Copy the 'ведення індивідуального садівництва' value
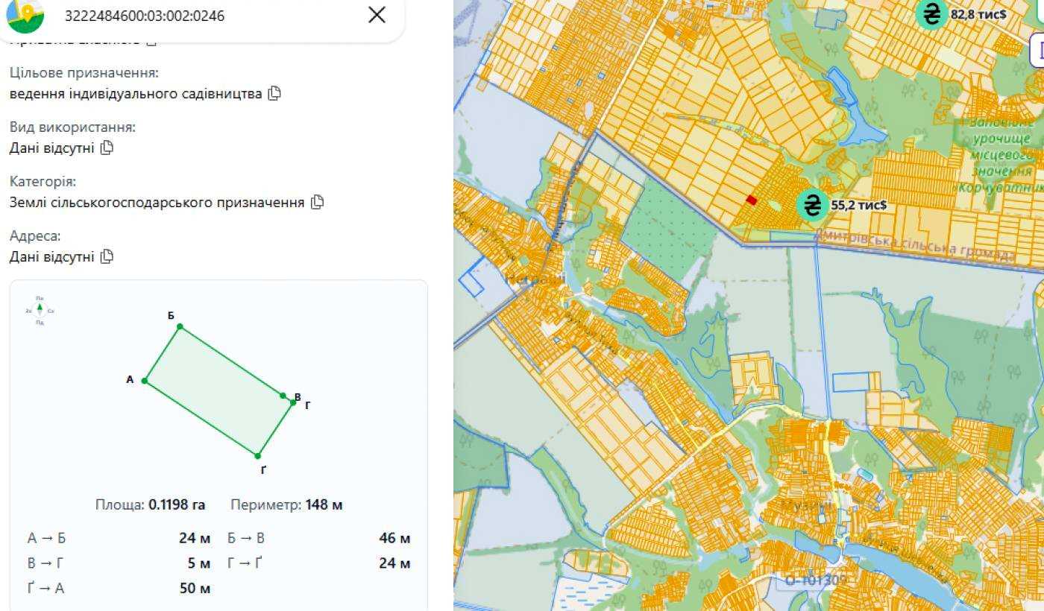Image resolution: width=1044 pixels, height=611 pixels. [274, 94]
